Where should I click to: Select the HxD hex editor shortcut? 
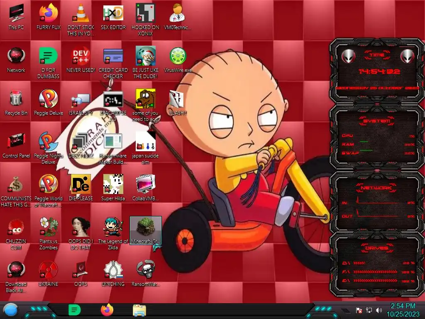[113, 17]
